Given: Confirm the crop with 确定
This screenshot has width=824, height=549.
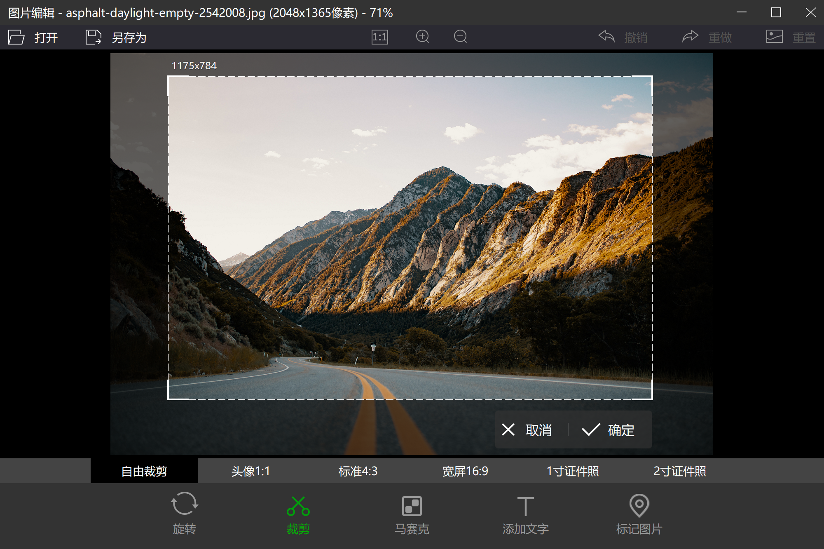Looking at the screenshot, I should click(609, 430).
